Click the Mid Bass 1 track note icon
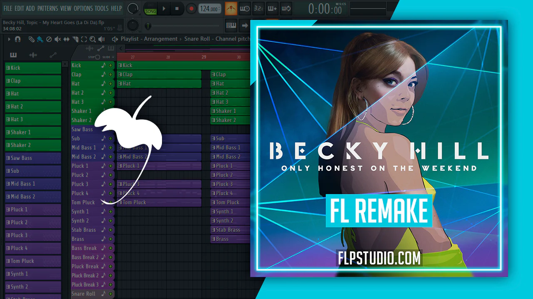The width and height of the screenshot is (533, 299). point(103,147)
